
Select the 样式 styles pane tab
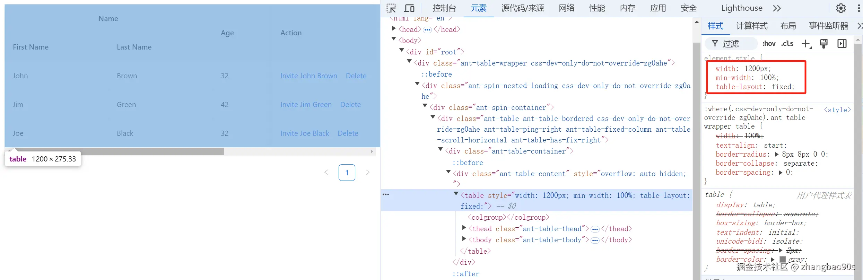pyautogui.click(x=716, y=26)
